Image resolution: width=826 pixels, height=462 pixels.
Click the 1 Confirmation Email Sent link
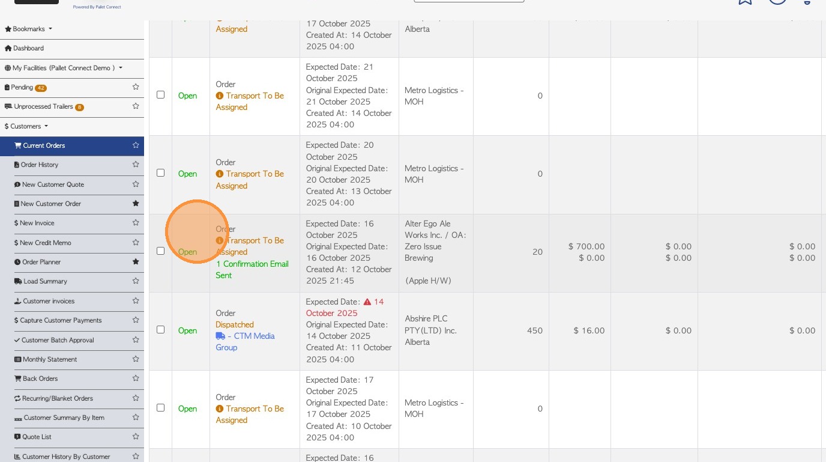pos(252,269)
